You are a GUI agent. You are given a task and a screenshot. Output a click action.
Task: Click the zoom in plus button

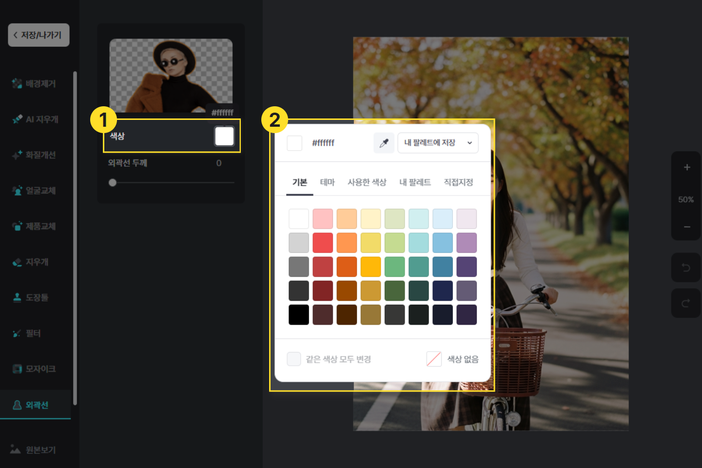click(686, 167)
